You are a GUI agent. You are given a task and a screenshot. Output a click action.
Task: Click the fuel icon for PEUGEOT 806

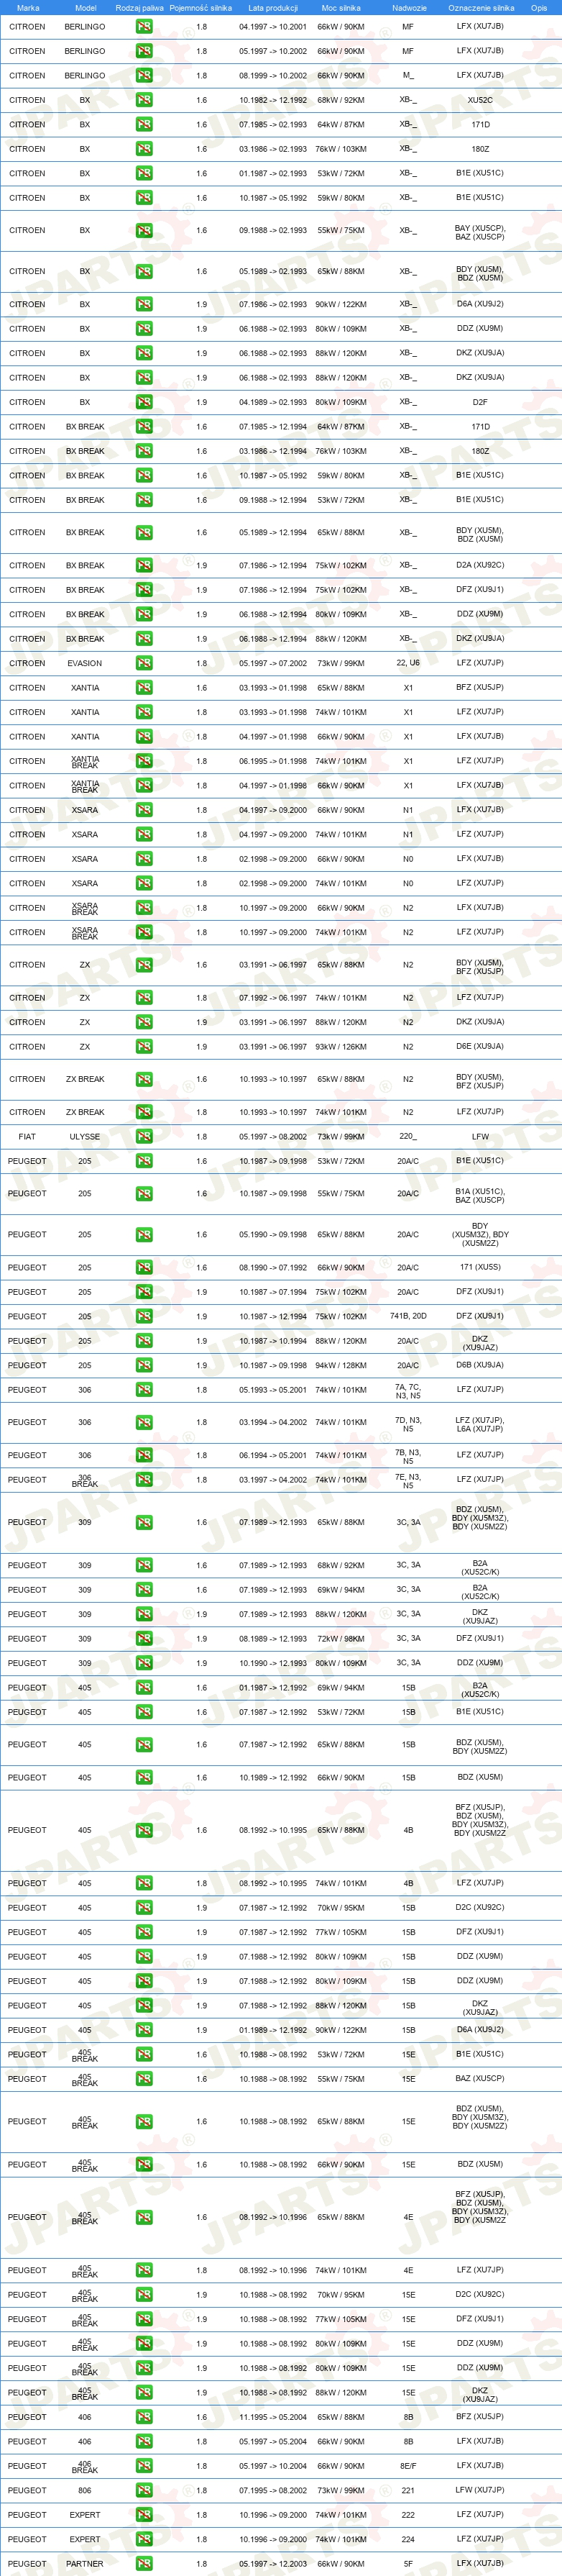(x=144, y=2490)
